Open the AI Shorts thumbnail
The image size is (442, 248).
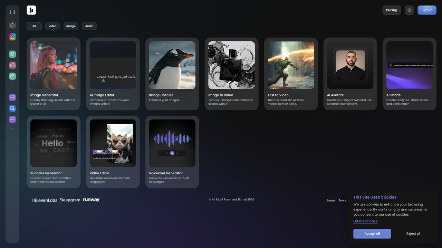pyautogui.click(x=410, y=65)
